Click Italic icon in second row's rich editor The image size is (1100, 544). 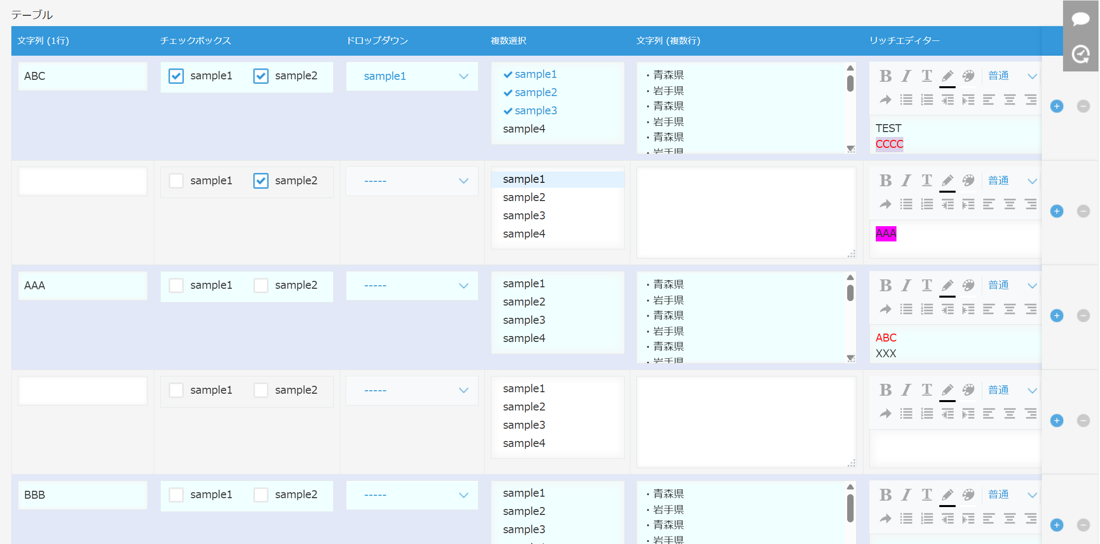(x=906, y=181)
